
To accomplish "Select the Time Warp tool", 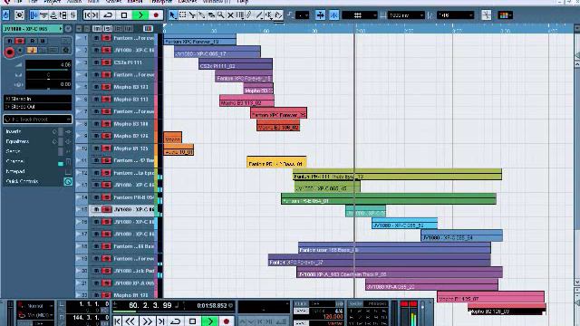I will (x=240, y=15).
